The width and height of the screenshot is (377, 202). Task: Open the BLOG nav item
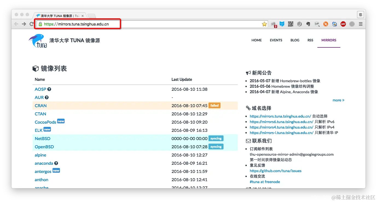pos(295,40)
